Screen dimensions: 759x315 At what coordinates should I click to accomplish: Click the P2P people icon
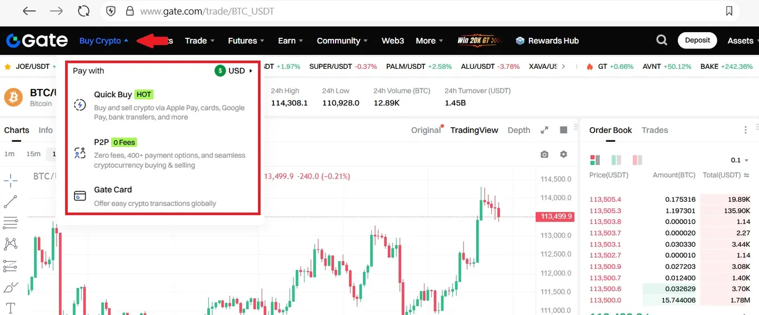[80, 153]
